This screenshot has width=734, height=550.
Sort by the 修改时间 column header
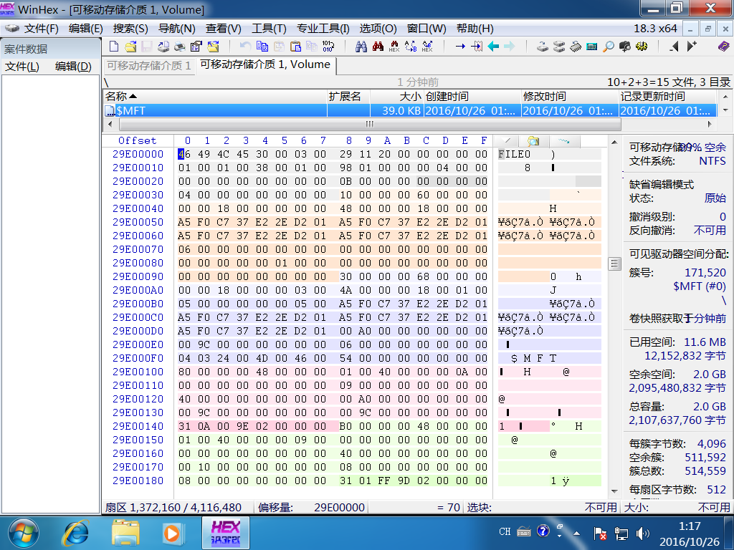570,97
